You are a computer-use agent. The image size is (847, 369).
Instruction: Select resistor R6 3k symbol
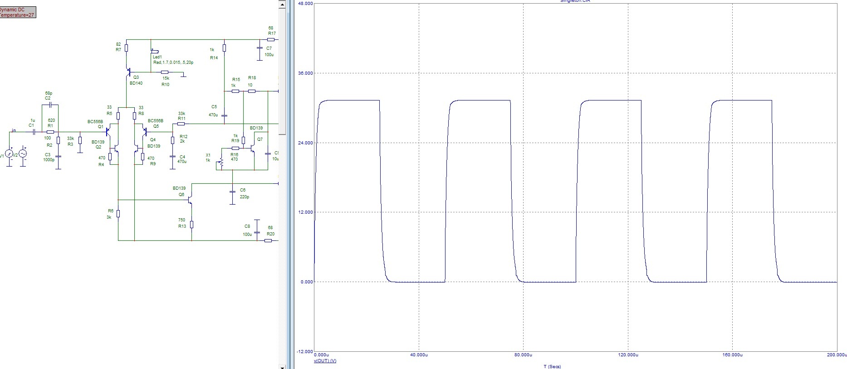click(x=118, y=214)
